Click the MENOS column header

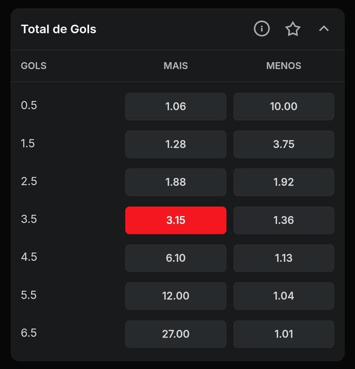[284, 66]
